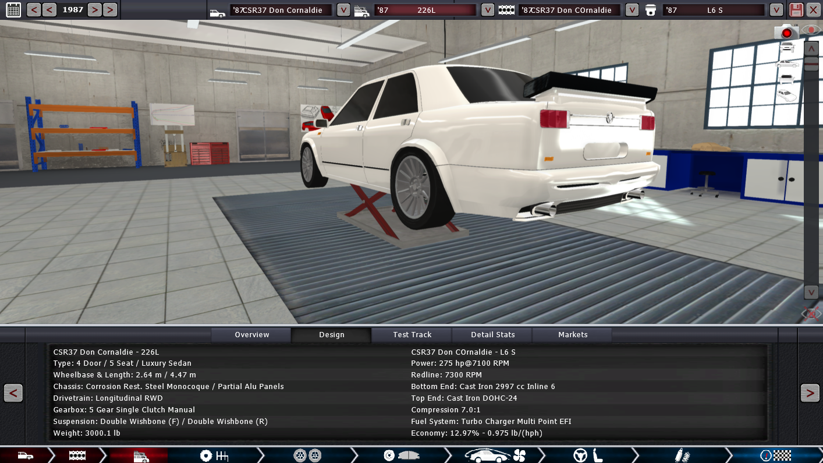Screen dimensions: 823x463
Task: Toggle the eye visibility icon beside camera
Action: [811, 30]
